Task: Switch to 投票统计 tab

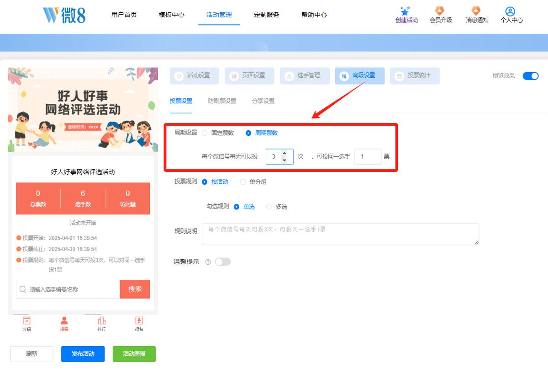Action: [x=415, y=76]
